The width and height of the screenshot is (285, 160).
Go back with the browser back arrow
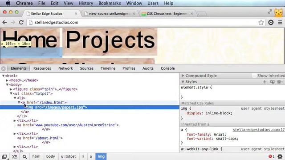point(4,22)
